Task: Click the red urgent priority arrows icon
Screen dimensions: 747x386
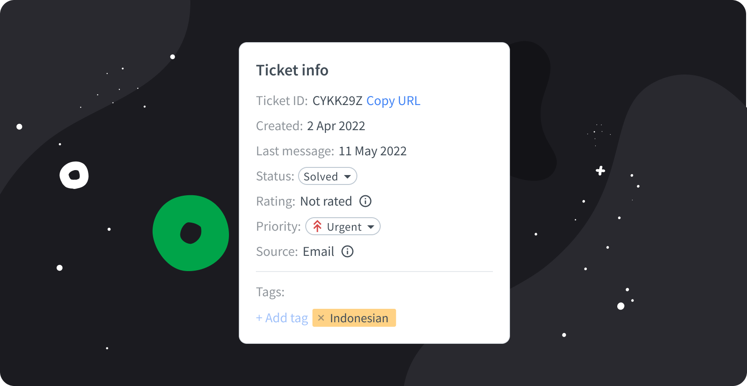Action: pyautogui.click(x=317, y=226)
